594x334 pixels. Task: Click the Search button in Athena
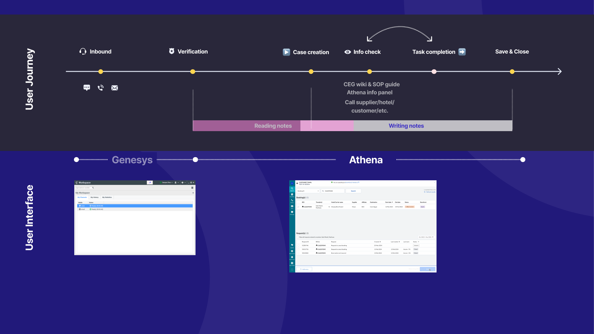(353, 191)
